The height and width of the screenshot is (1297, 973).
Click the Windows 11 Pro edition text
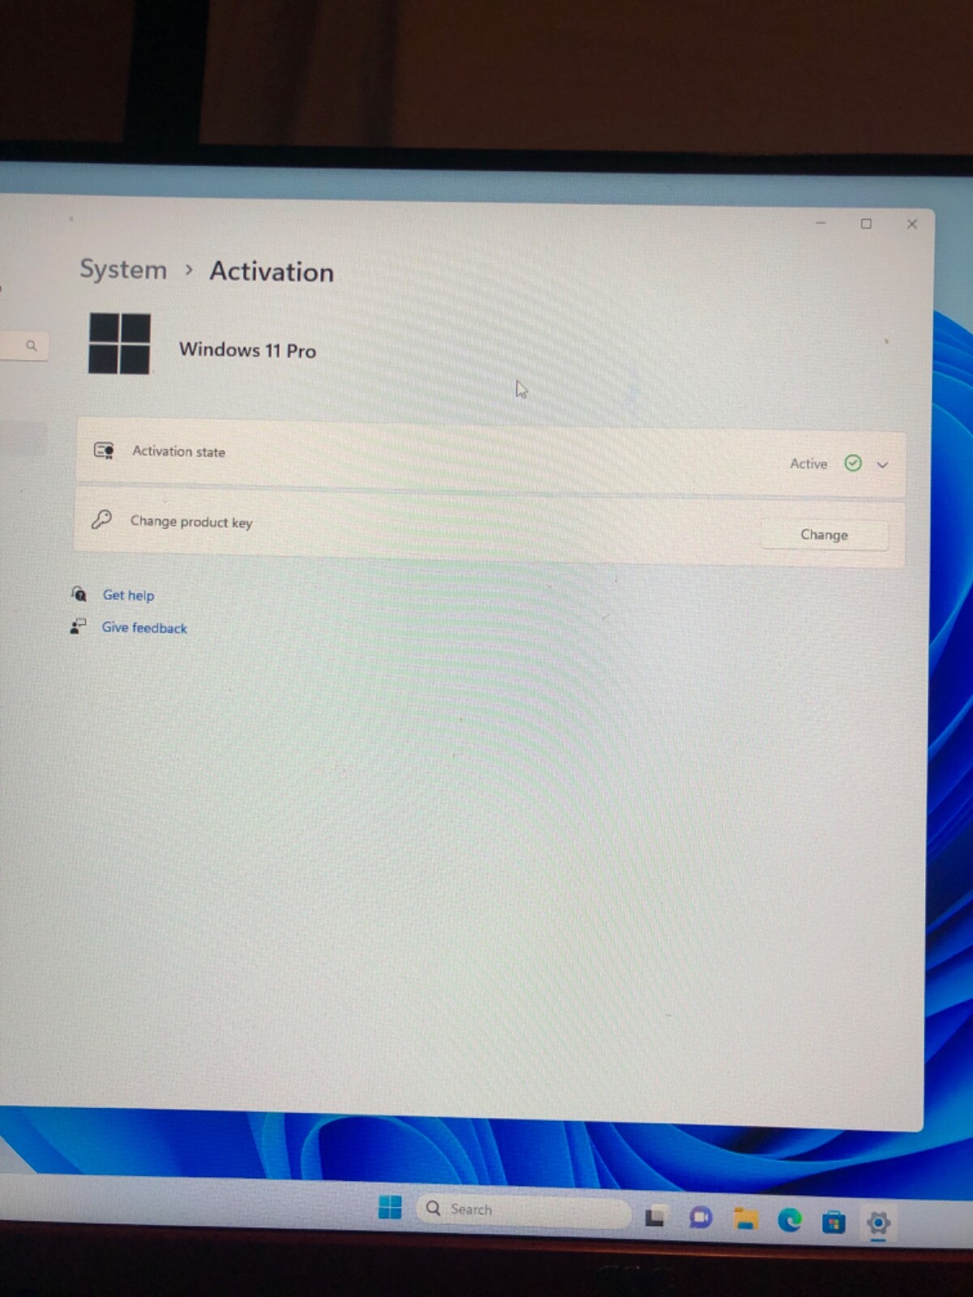click(x=247, y=350)
